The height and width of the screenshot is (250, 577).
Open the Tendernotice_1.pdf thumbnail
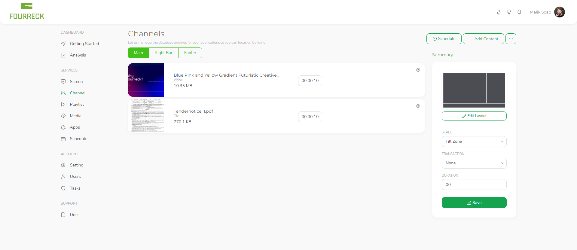pyautogui.click(x=146, y=116)
